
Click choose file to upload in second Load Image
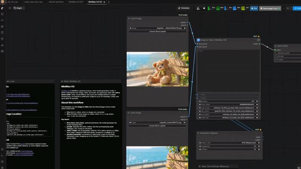click(x=157, y=126)
